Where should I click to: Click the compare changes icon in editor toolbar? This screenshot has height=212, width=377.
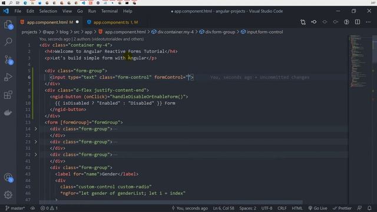[303, 22]
